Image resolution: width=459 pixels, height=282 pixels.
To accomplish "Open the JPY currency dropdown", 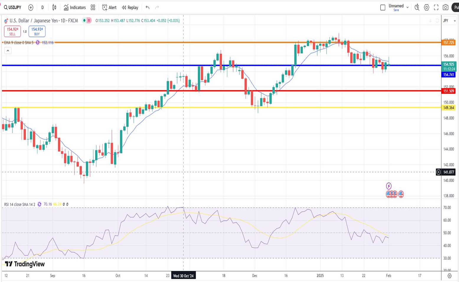I will [449, 21].
